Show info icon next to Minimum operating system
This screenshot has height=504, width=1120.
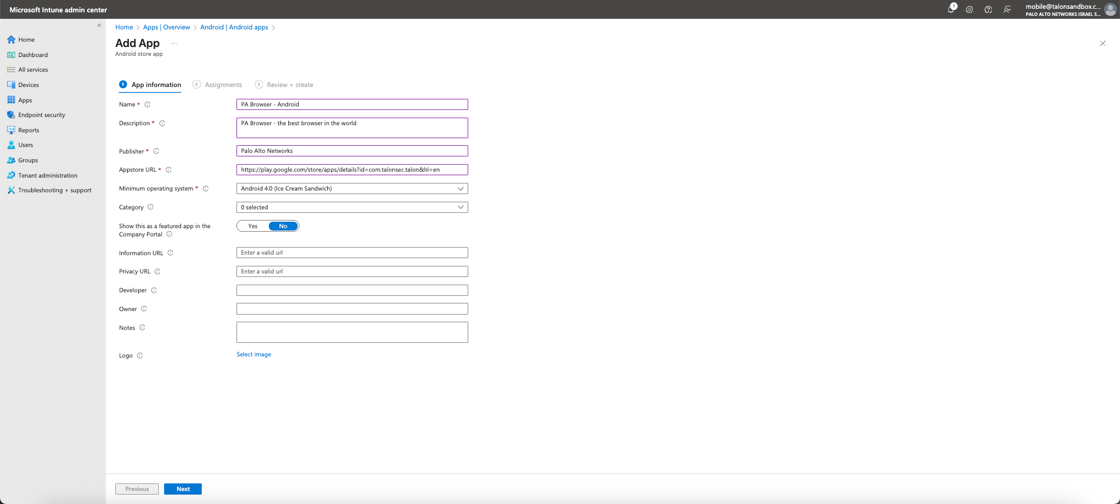pos(206,189)
